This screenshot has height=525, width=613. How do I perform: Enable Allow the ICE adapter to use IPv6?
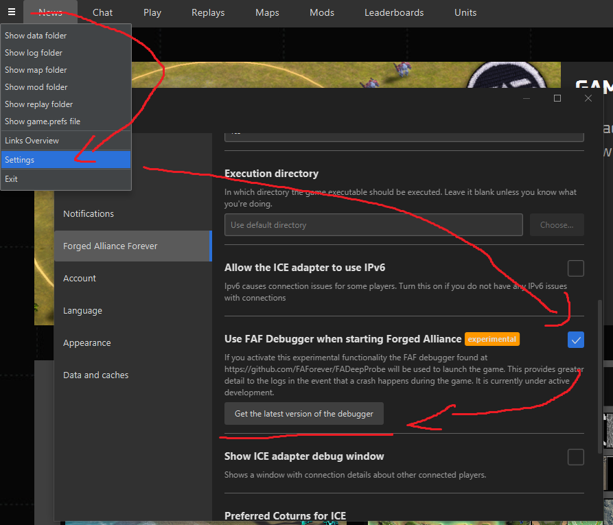pos(576,268)
